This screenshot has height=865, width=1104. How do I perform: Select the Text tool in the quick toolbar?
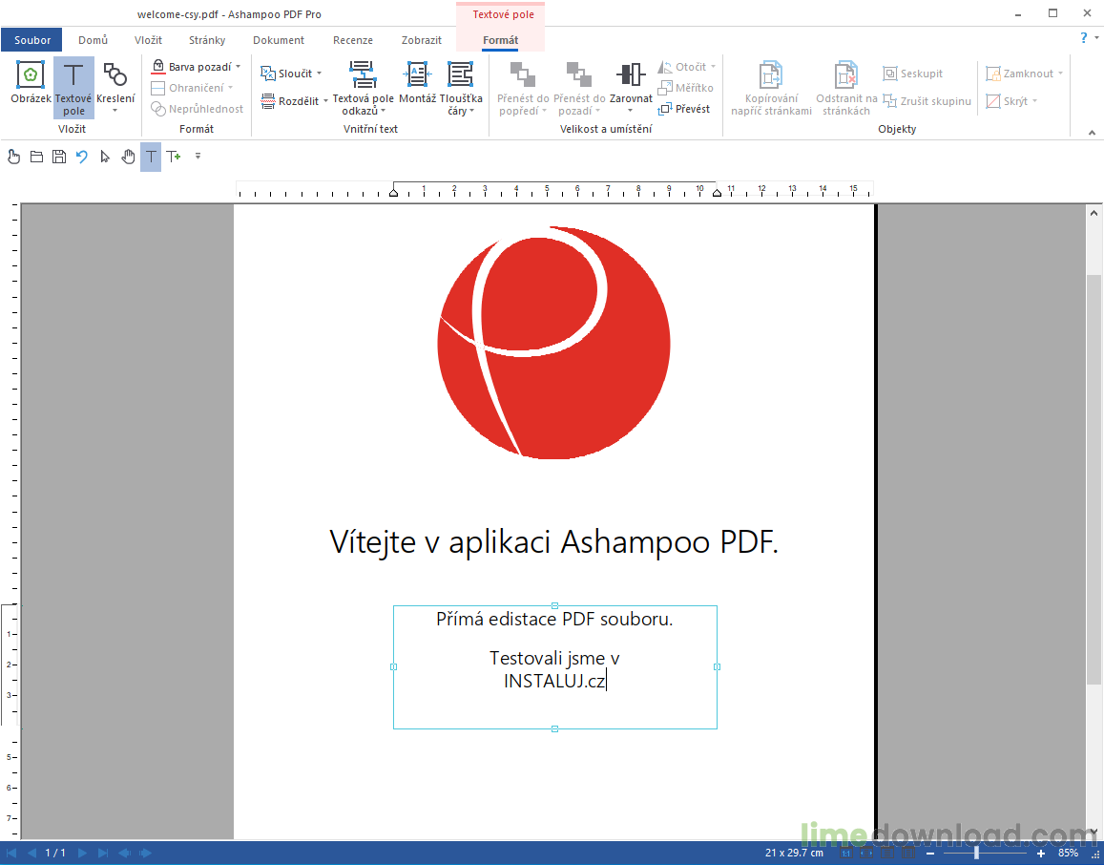coord(150,157)
